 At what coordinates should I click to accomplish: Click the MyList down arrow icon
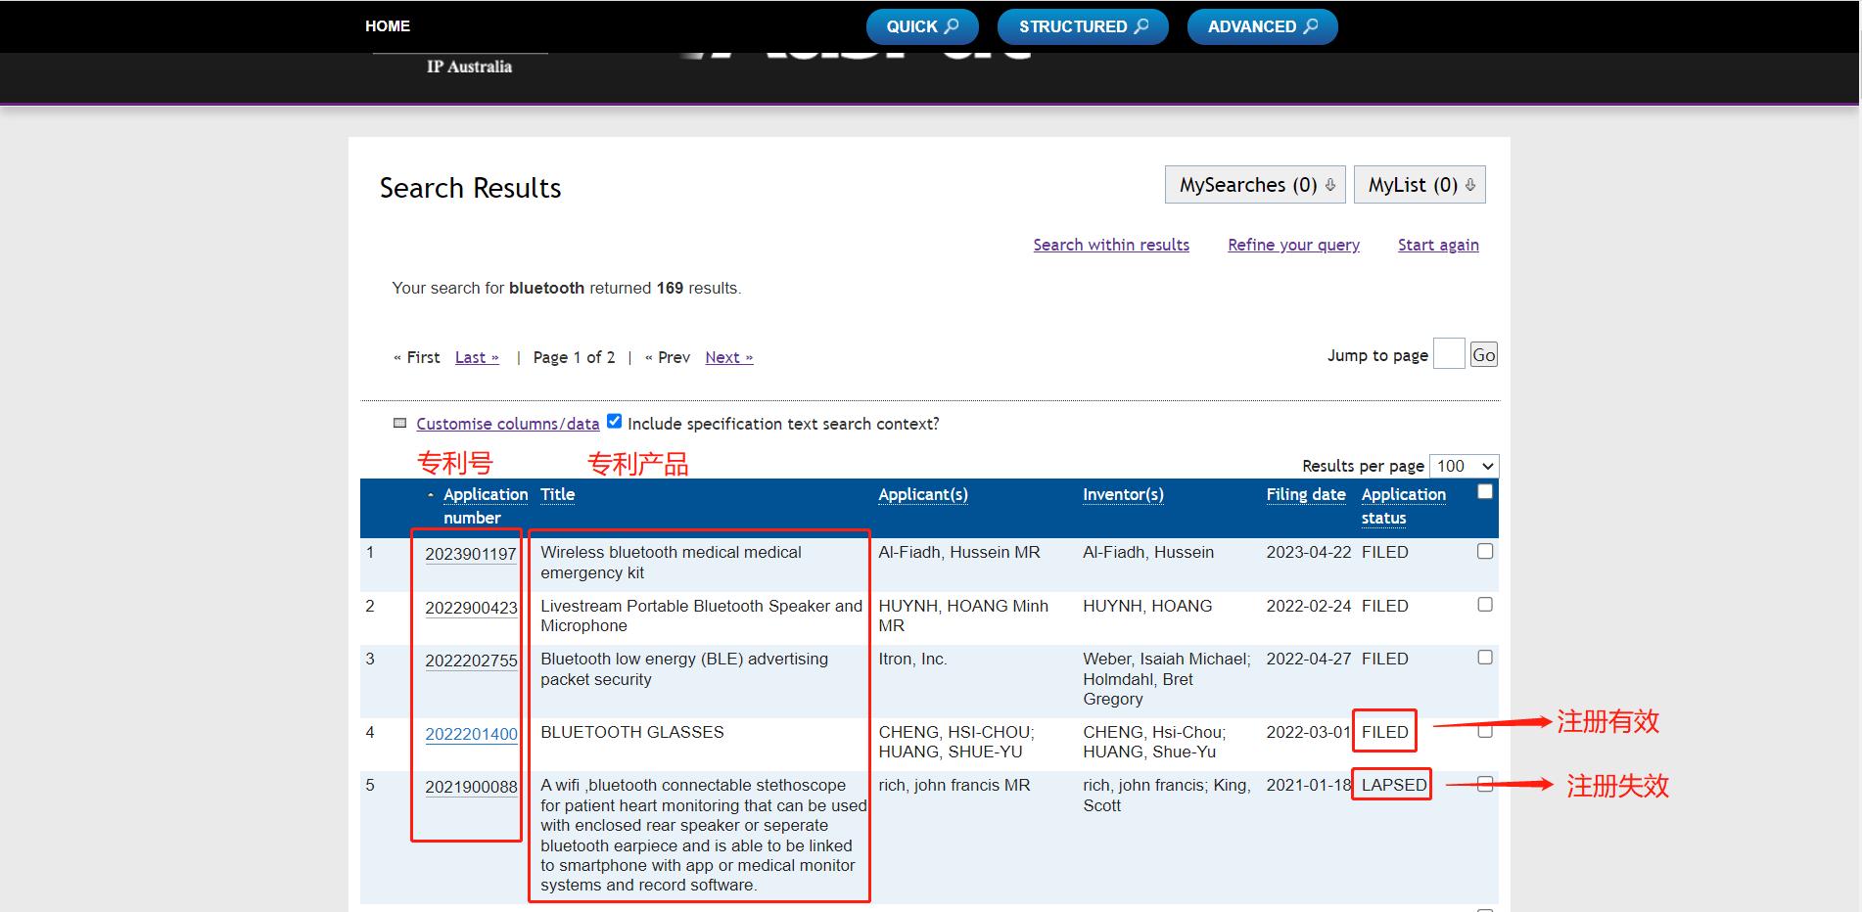tap(1469, 185)
